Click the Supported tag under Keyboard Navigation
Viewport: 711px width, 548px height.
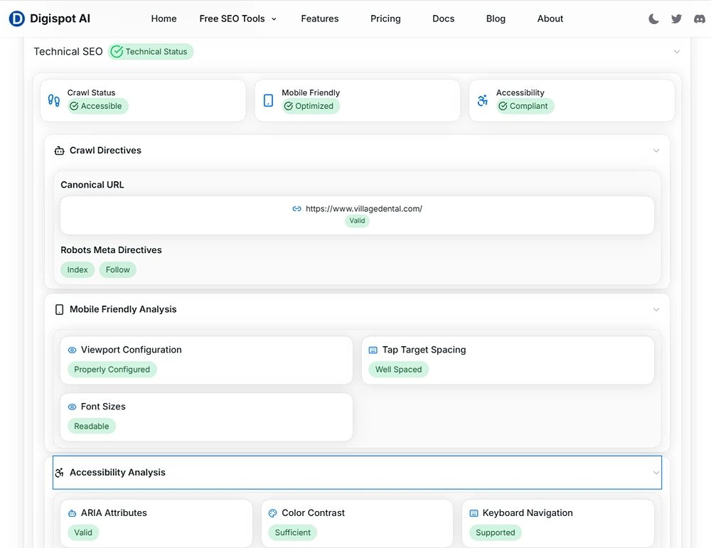[x=495, y=532]
